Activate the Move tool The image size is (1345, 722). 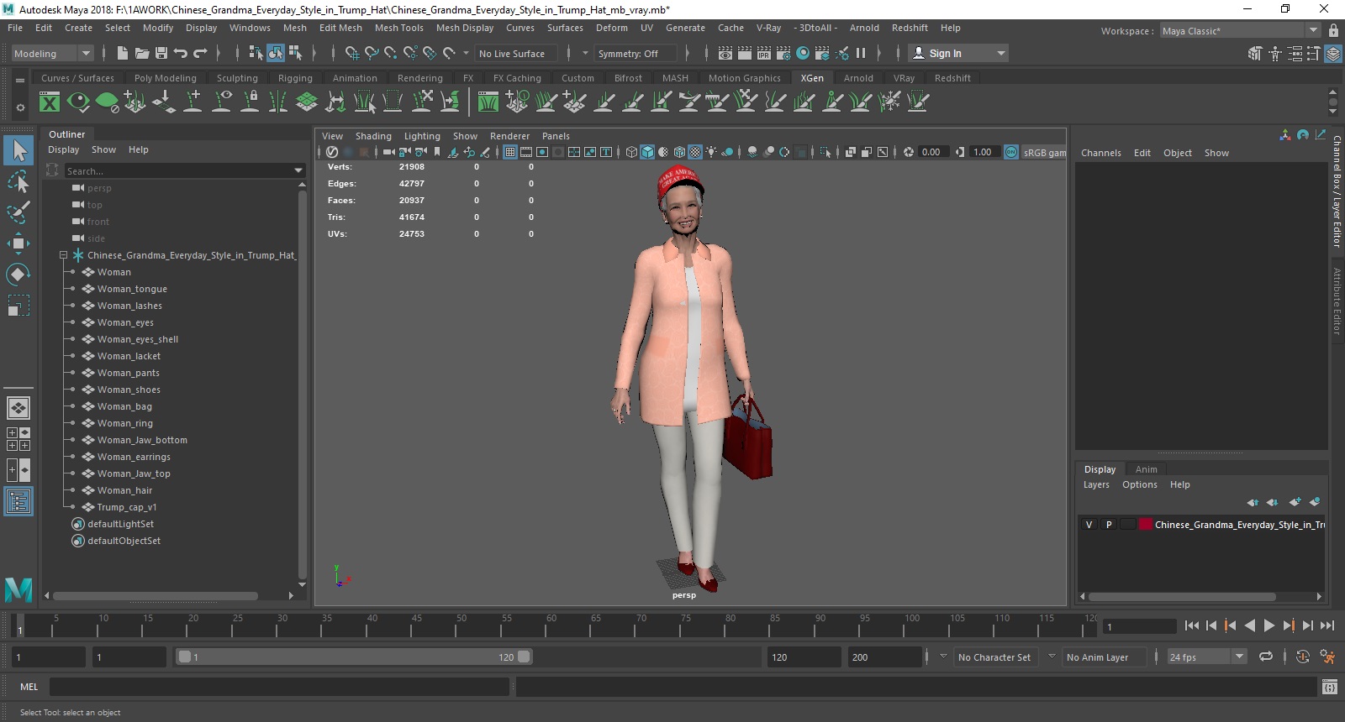coord(18,243)
